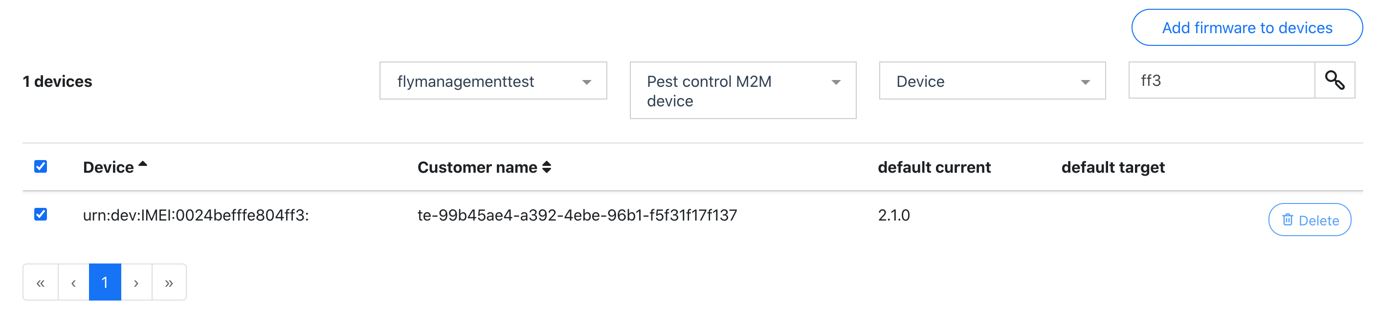Click the trash icon in Delete button

1287,220
